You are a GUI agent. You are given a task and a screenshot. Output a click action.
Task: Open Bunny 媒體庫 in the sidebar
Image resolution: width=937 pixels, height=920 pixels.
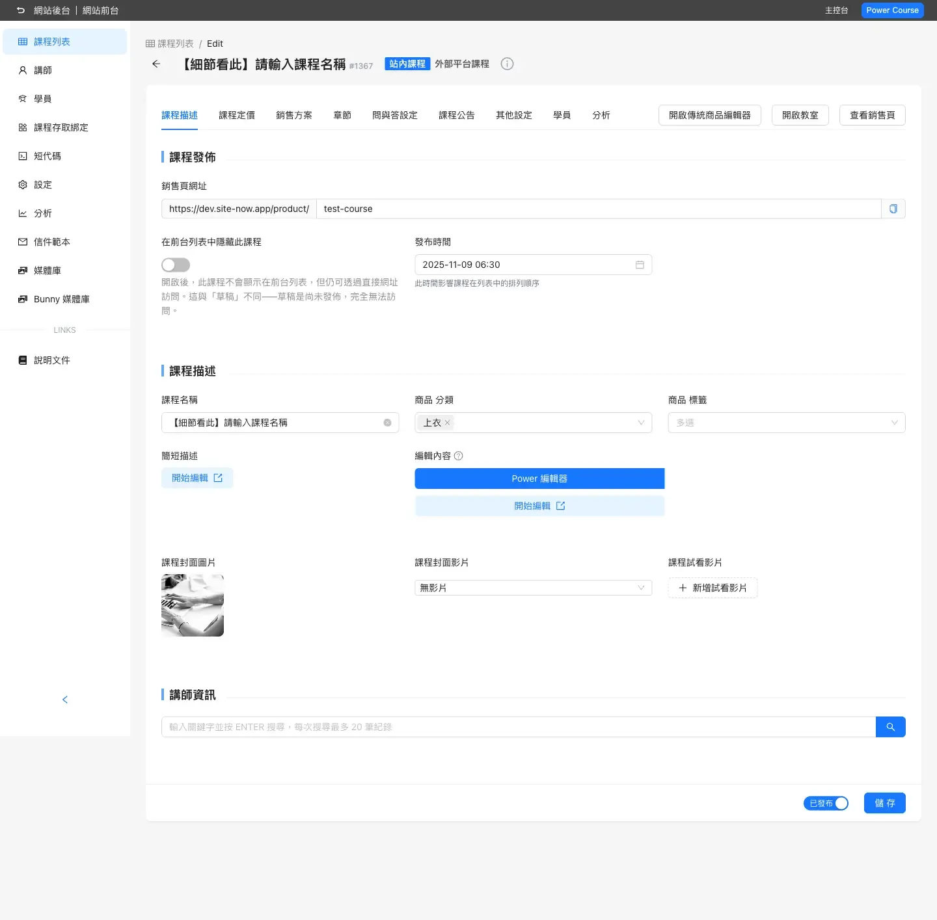65,299
